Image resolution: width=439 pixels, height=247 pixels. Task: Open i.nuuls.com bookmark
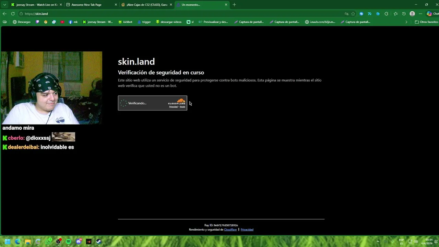click(320, 22)
